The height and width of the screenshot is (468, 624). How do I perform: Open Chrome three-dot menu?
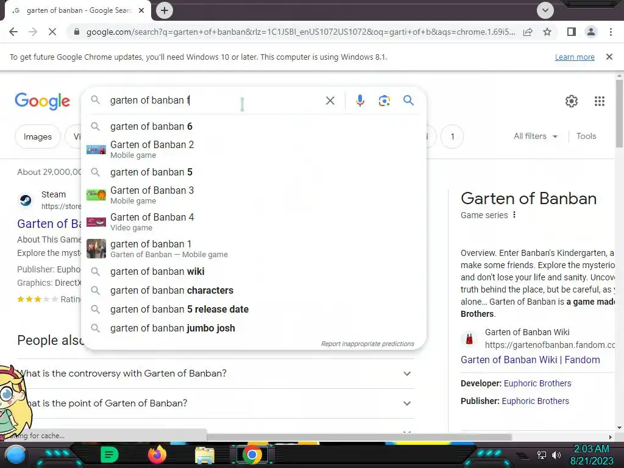(x=611, y=32)
